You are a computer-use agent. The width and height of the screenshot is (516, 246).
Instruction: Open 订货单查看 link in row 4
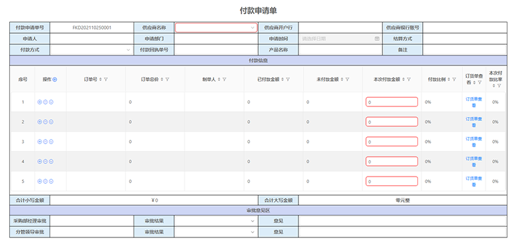tap(474, 161)
